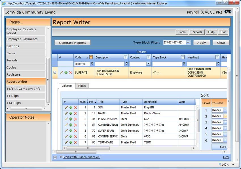Click pencil icon on TERM-DATE row
This screenshot has width=241, height=169.
(x=66, y=142)
